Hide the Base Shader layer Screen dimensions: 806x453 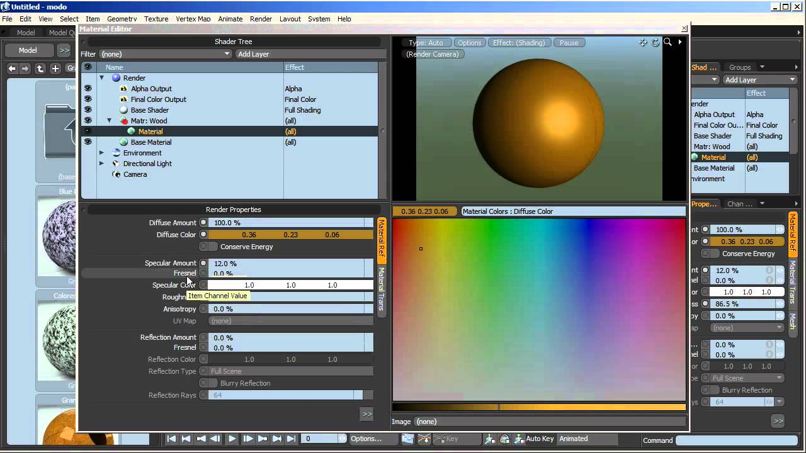88,110
